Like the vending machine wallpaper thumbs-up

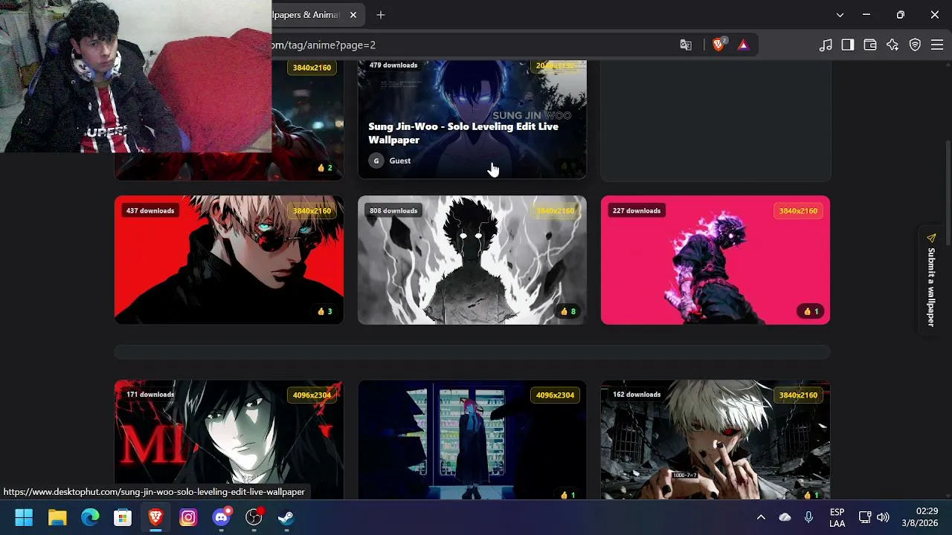click(x=568, y=495)
